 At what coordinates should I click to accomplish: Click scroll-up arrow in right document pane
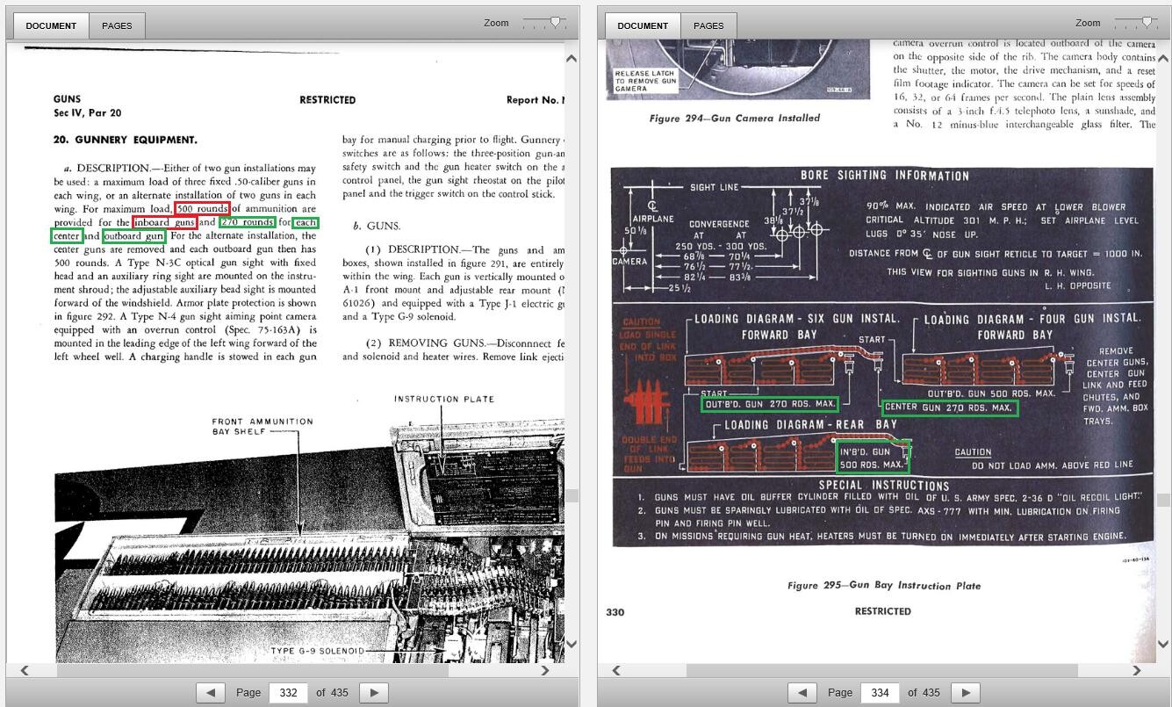click(1163, 59)
